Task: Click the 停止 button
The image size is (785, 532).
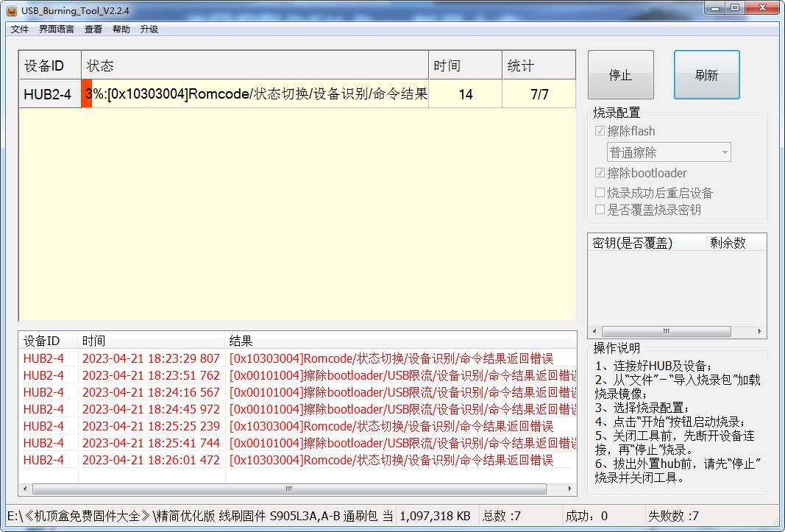Action: click(621, 74)
